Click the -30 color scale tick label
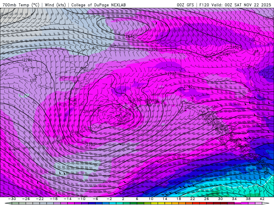Viewport: 274px width, 205px height. click(12, 199)
